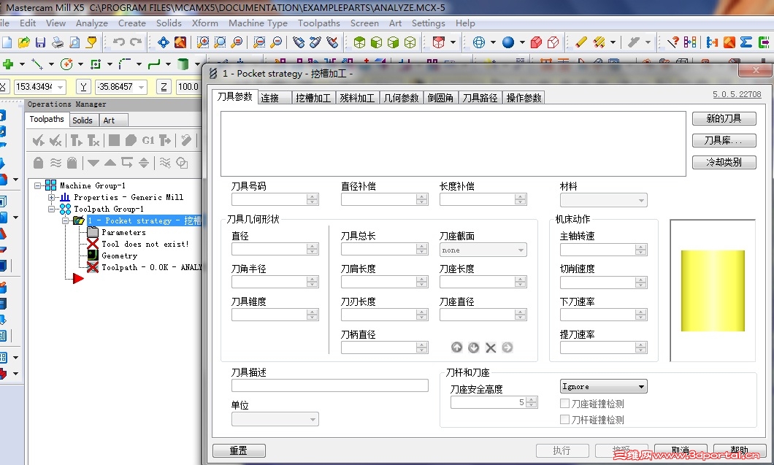Click the 刀座安全高度 input field
The image size is (774, 465).
[x=494, y=402]
